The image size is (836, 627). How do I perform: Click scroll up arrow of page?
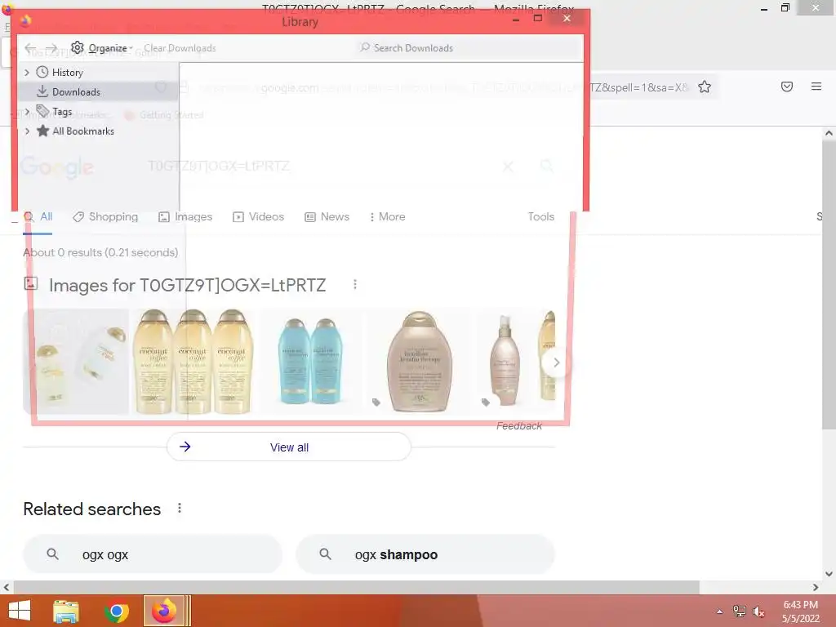tap(829, 133)
